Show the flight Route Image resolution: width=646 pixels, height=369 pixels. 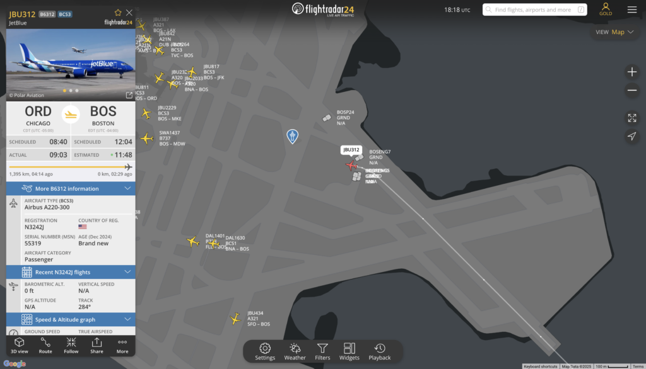(45, 346)
